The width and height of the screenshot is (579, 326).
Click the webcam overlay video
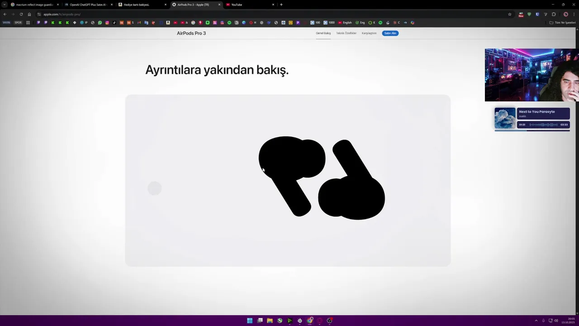532,75
